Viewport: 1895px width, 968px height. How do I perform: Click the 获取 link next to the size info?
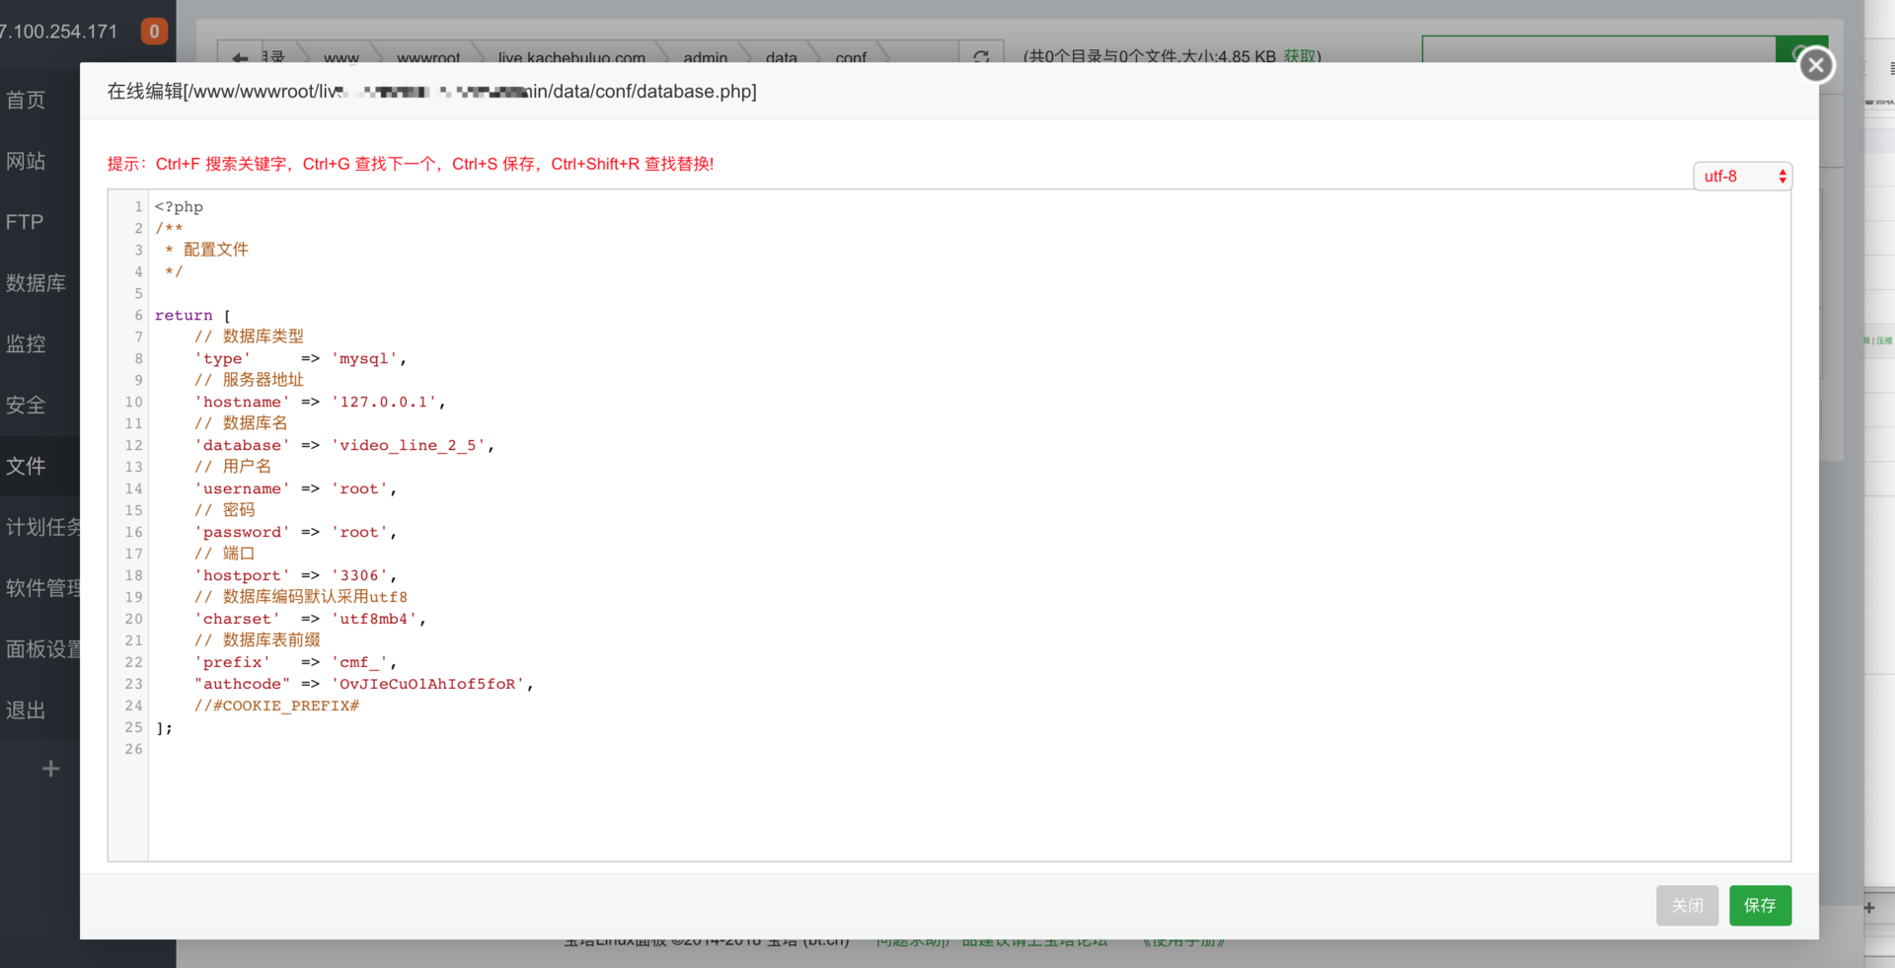[x=1299, y=57]
